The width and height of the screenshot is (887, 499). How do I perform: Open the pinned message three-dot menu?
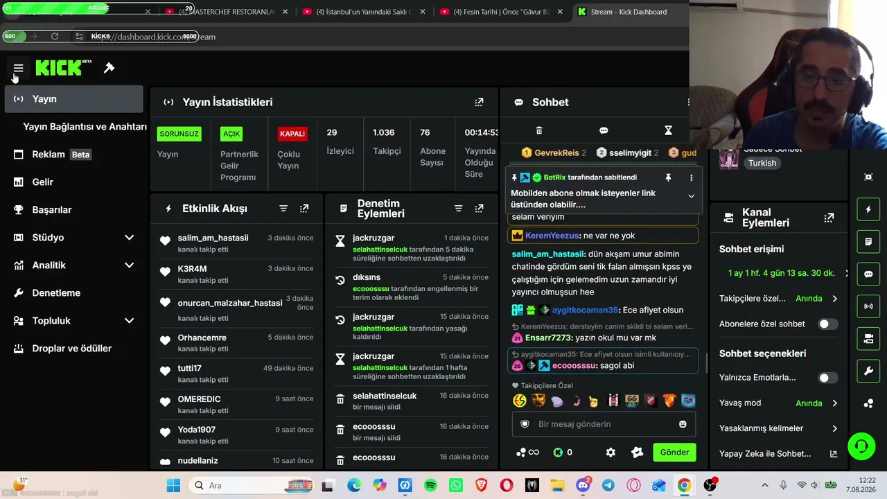click(x=691, y=177)
